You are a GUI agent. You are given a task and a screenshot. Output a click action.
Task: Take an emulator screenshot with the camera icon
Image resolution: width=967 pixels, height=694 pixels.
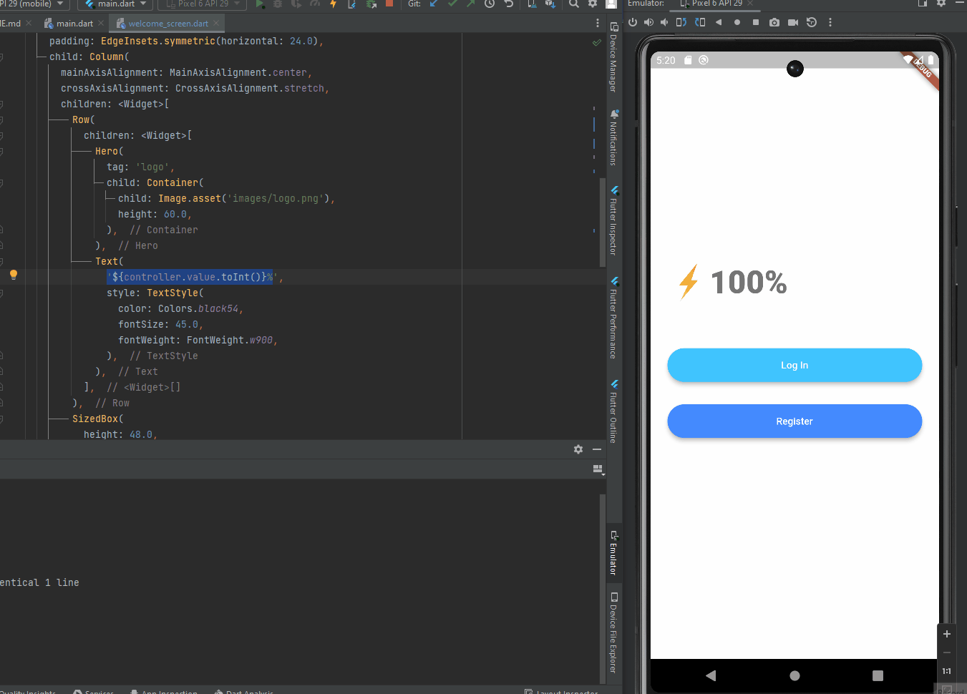[x=774, y=22]
